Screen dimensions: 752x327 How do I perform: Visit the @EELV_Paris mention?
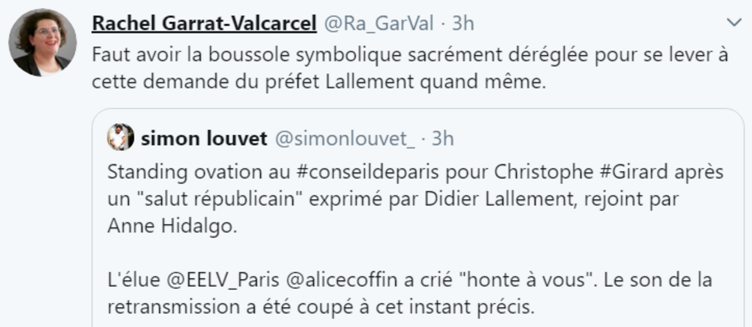223,280
